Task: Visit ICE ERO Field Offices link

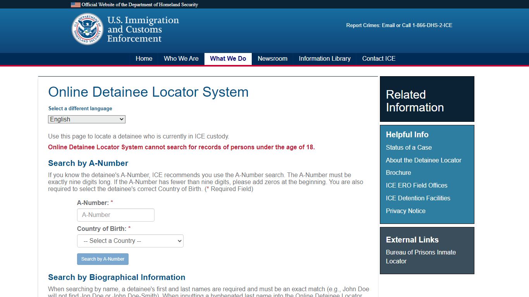Action: (x=417, y=186)
